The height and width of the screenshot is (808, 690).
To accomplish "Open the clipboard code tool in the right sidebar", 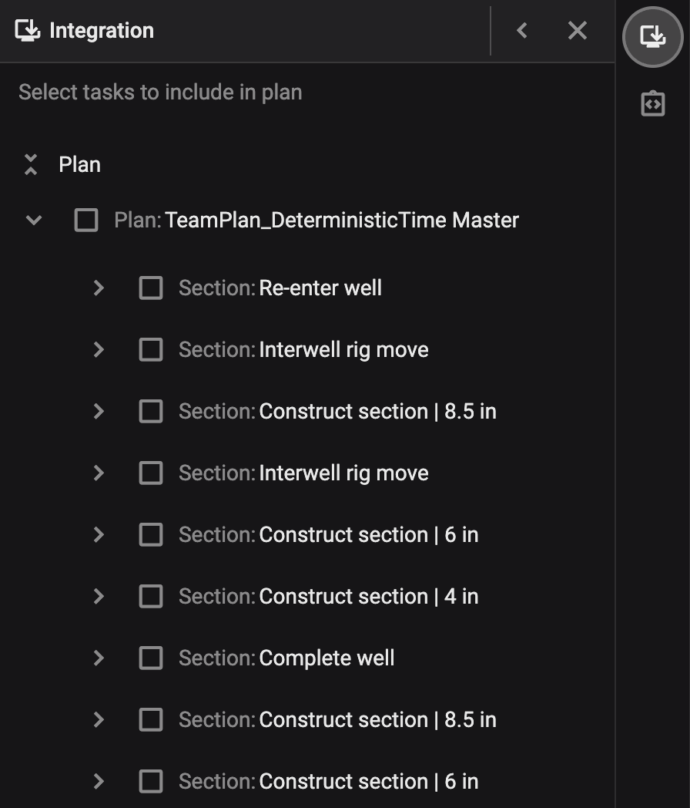I will [652, 103].
